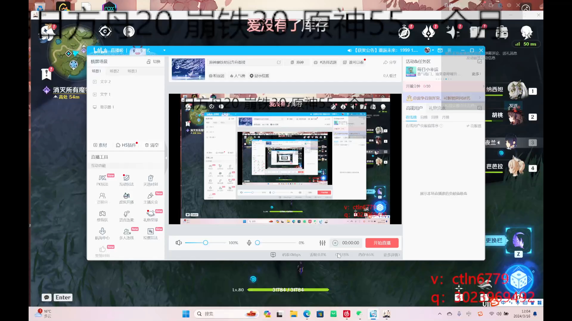This screenshot has height=321, width=572.
Task: Click the record button beside 00:00:00
Action: [x=335, y=243]
